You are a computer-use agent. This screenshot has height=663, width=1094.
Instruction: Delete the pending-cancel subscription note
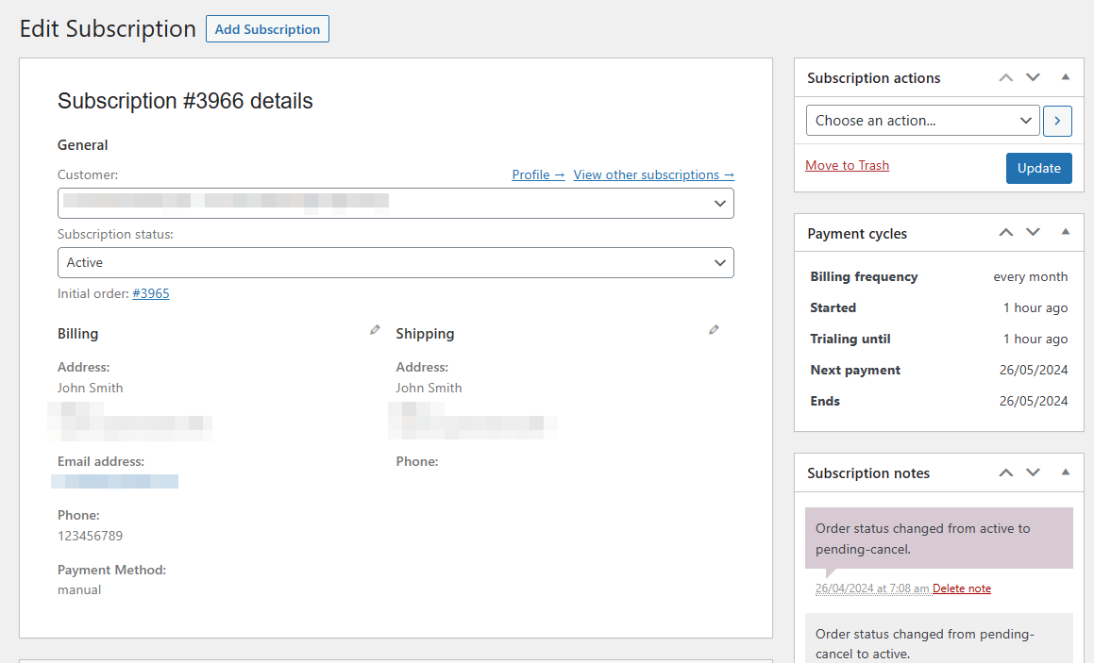coord(962,588)
